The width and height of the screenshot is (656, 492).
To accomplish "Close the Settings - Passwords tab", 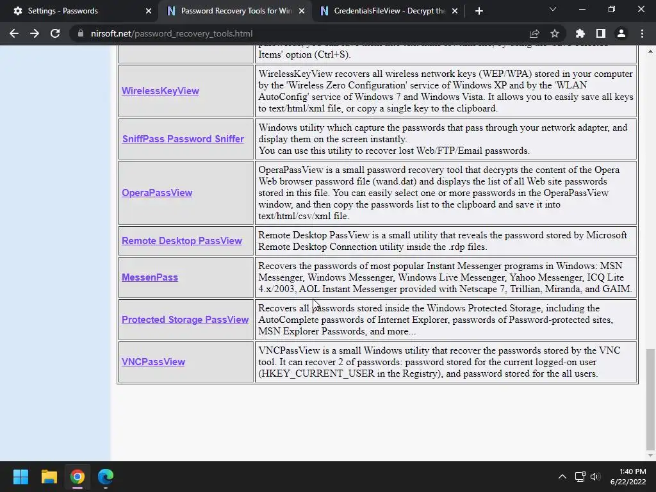I will (149, 11).
